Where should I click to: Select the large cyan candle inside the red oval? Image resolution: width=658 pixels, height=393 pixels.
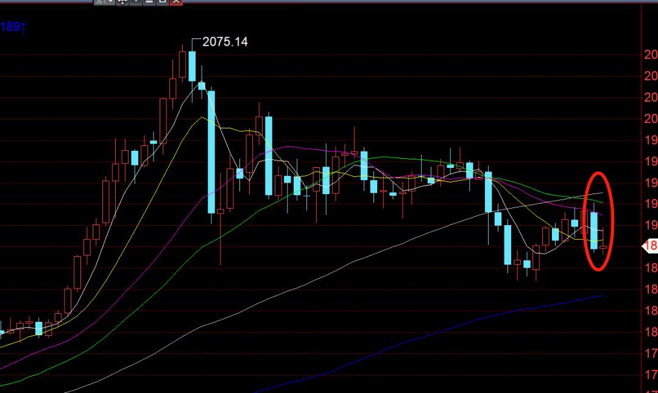(x=594, y=231)
